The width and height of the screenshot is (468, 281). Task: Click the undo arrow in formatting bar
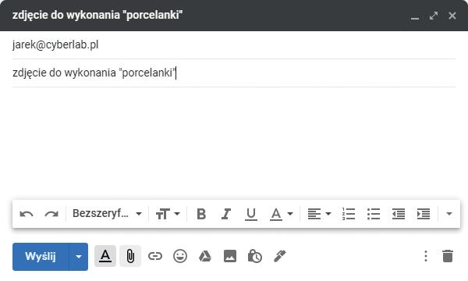tap(27, 214)
